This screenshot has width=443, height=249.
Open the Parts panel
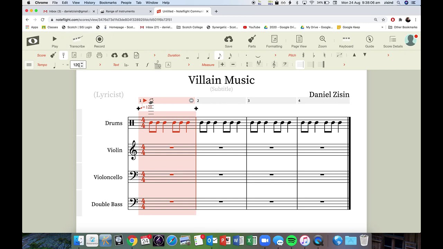click(252, 41)
